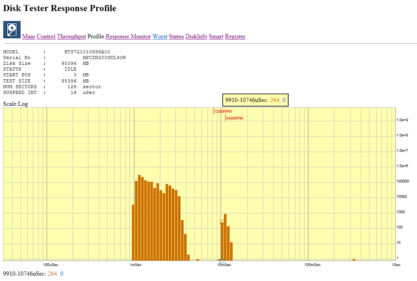This screenshot has width=417, height=281.
Task: Click the 7200RPM marker label
Action: point(223,112)
